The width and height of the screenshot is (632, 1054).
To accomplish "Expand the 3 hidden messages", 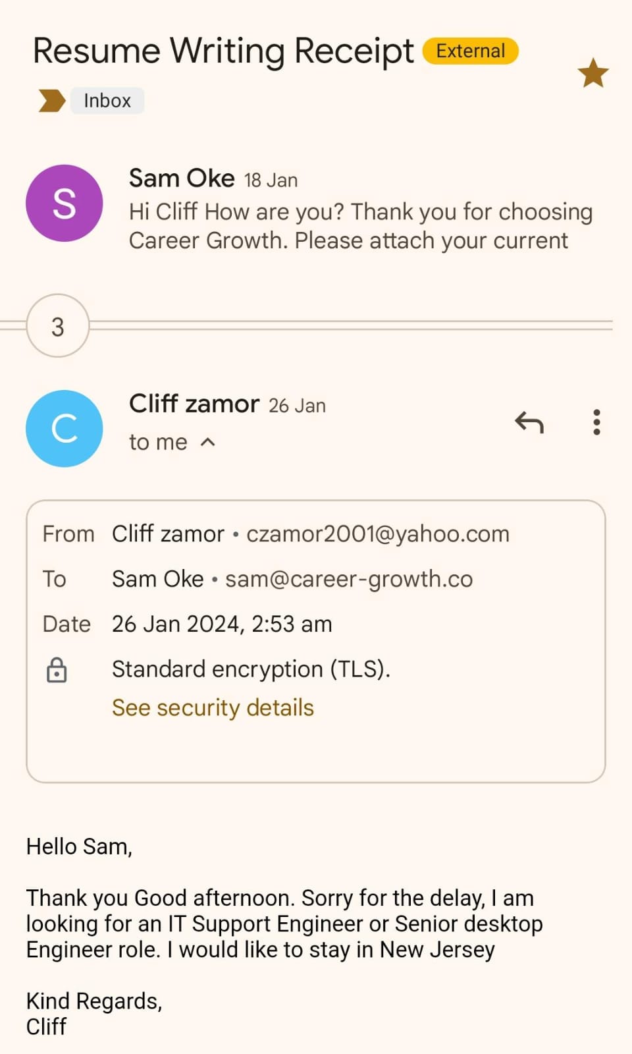I will [58, 326].
